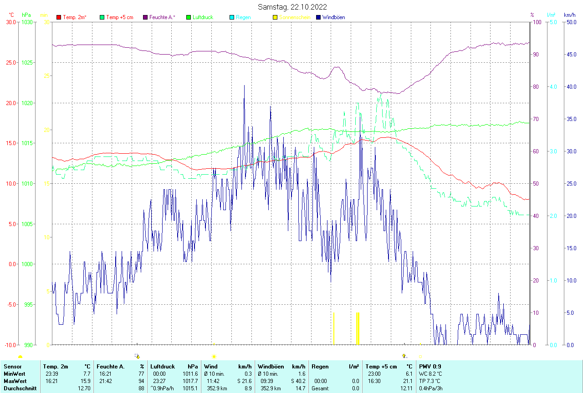Click the purple Feuchte A. legend swatch
583x393 pixels.
point(145,17)
